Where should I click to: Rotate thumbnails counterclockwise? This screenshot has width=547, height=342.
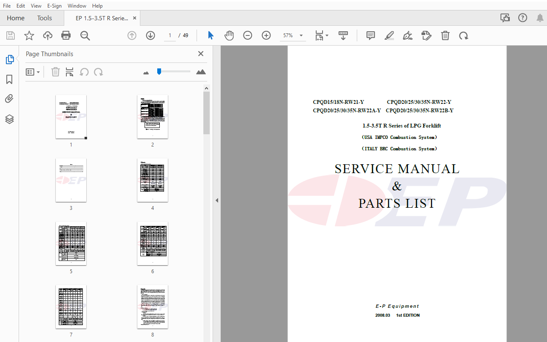click(x=84, y=72)
